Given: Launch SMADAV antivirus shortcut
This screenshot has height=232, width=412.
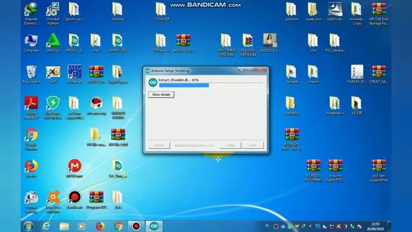Looking at the screenshot, I should 53,43.
